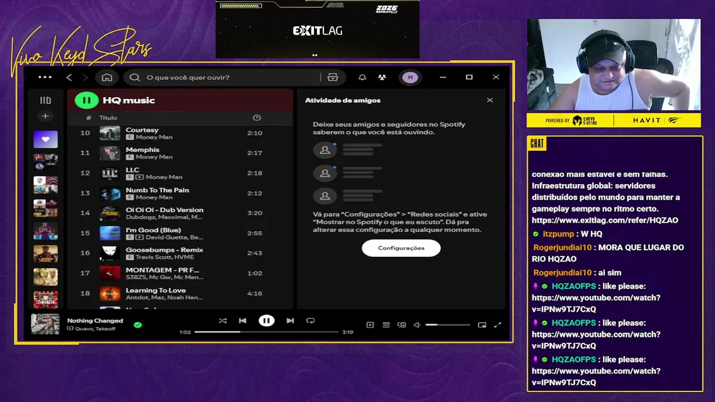Image resolution: width=715 pixels, height=402 pixels.
Task: Toggle the green saved check for the current song
Action: pyautogui.click(x=138, y=324)
